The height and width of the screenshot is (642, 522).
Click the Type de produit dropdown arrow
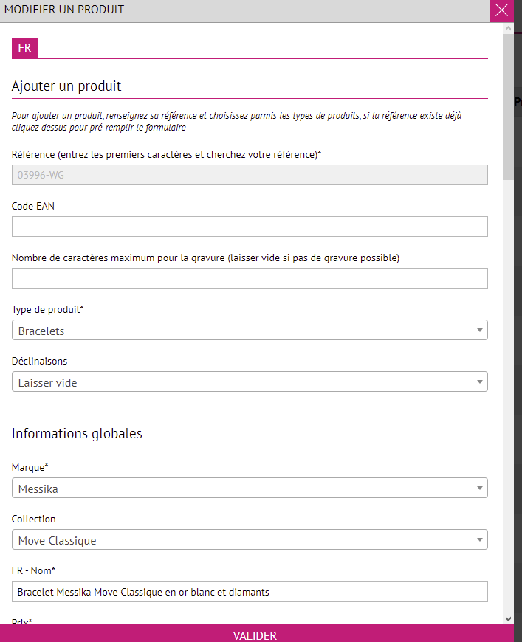[479, 330]
